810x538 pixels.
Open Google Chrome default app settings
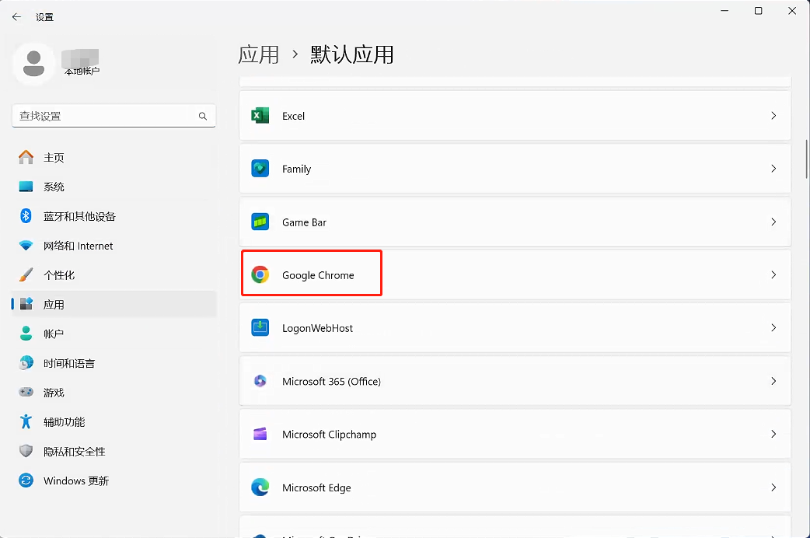coord(515,275)
